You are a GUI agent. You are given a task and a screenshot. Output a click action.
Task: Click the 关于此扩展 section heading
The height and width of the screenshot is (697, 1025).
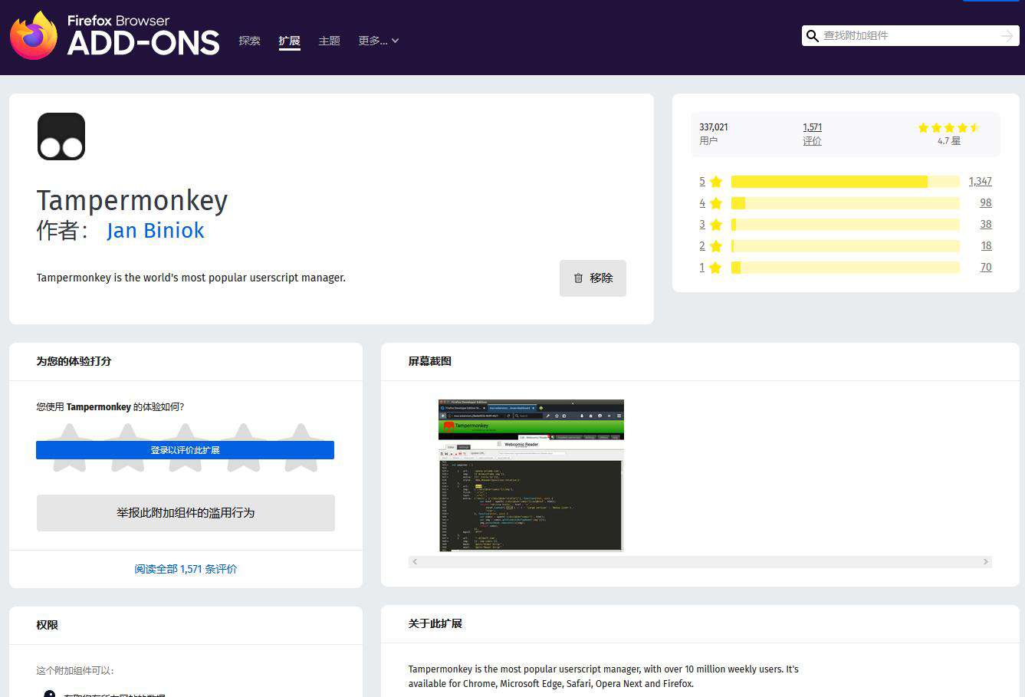435,623
